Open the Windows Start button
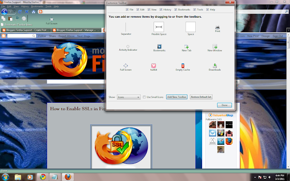Image resolution: width=290 pixels, height=181 pixels. [5, 177]
